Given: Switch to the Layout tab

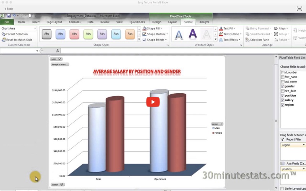Looking at the screenshot, I should (173, 22).
